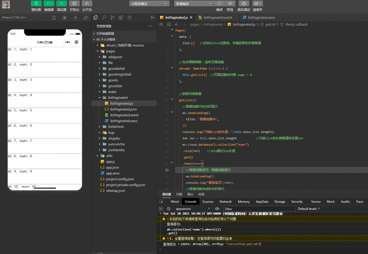Click the preview eye icon in toolbar
Image resolution: width=368 pixels, height=254 pixels.
coord(230,4)
